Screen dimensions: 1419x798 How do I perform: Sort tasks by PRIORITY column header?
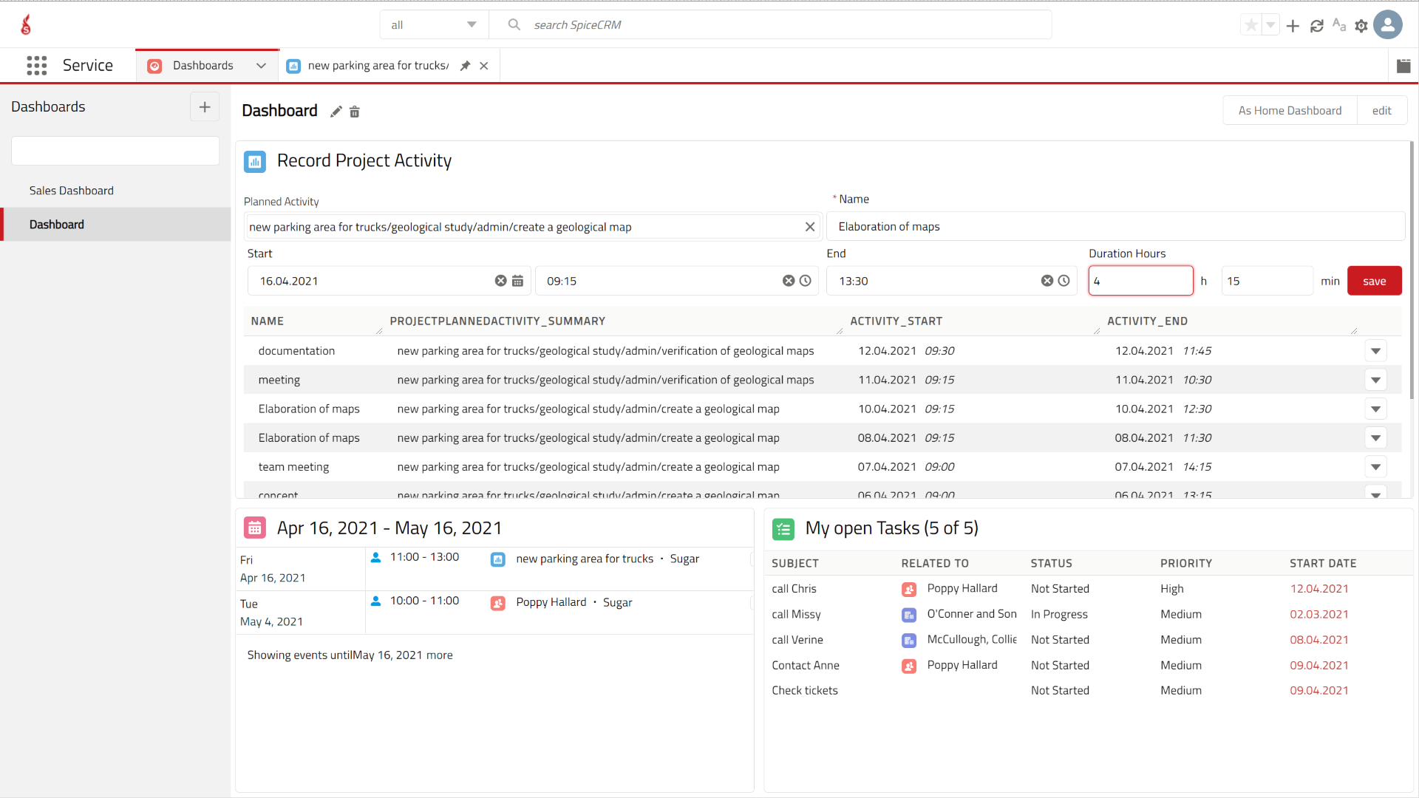pos(1185,563)
